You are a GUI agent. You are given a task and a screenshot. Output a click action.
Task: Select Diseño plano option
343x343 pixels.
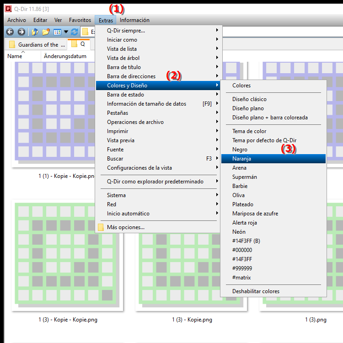point(273,108)
